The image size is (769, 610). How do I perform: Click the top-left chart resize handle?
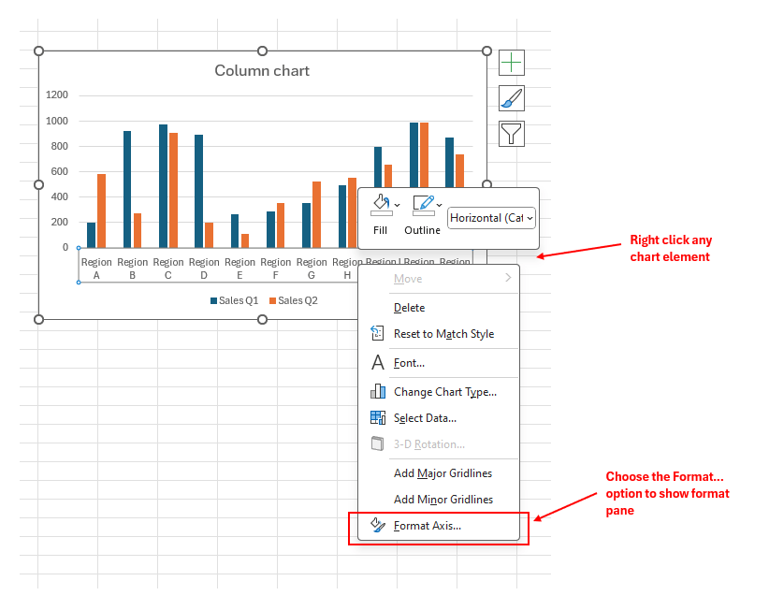tap(38, 51)
